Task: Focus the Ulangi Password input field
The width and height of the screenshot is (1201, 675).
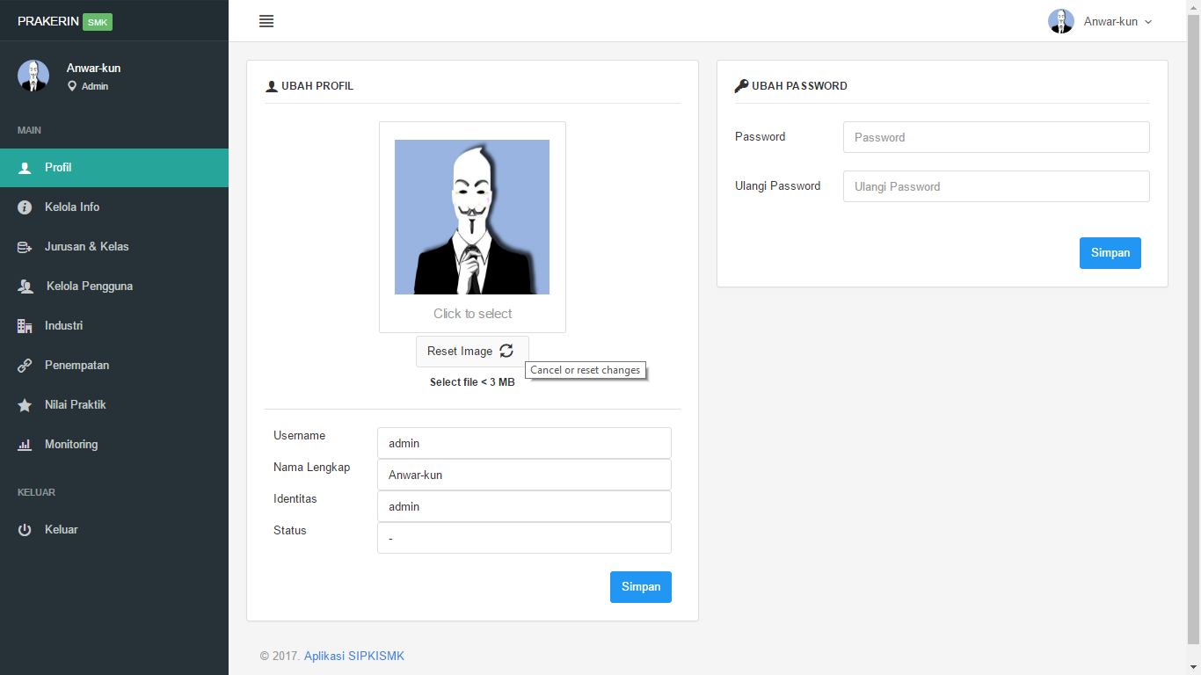Action: 996,186
